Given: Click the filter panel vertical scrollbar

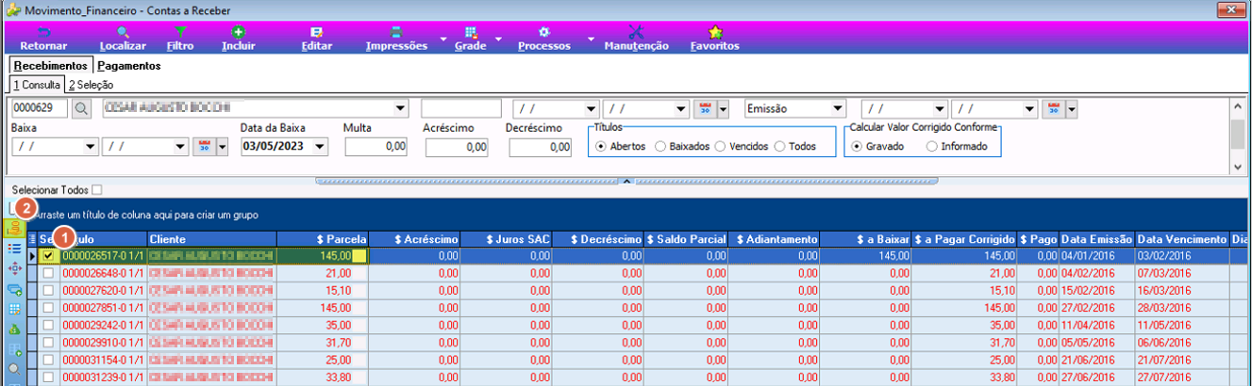Looking at the screenshot, I should pos(1237,134).
